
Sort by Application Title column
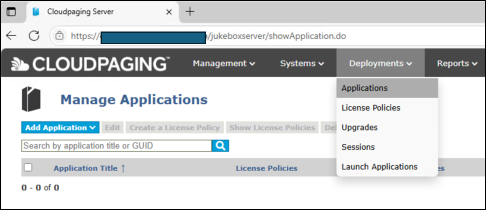(86, 168)
